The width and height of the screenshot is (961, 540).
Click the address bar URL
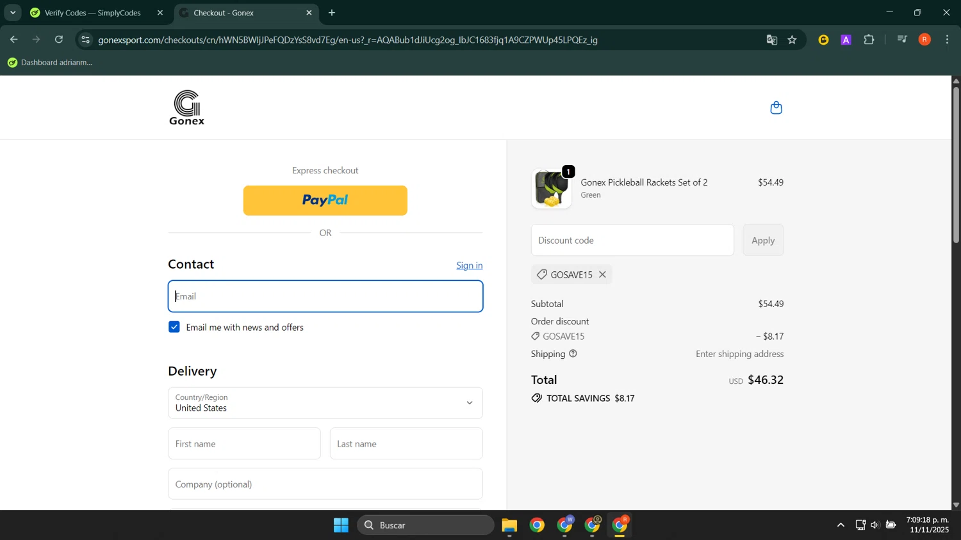(x=348, y=40)
